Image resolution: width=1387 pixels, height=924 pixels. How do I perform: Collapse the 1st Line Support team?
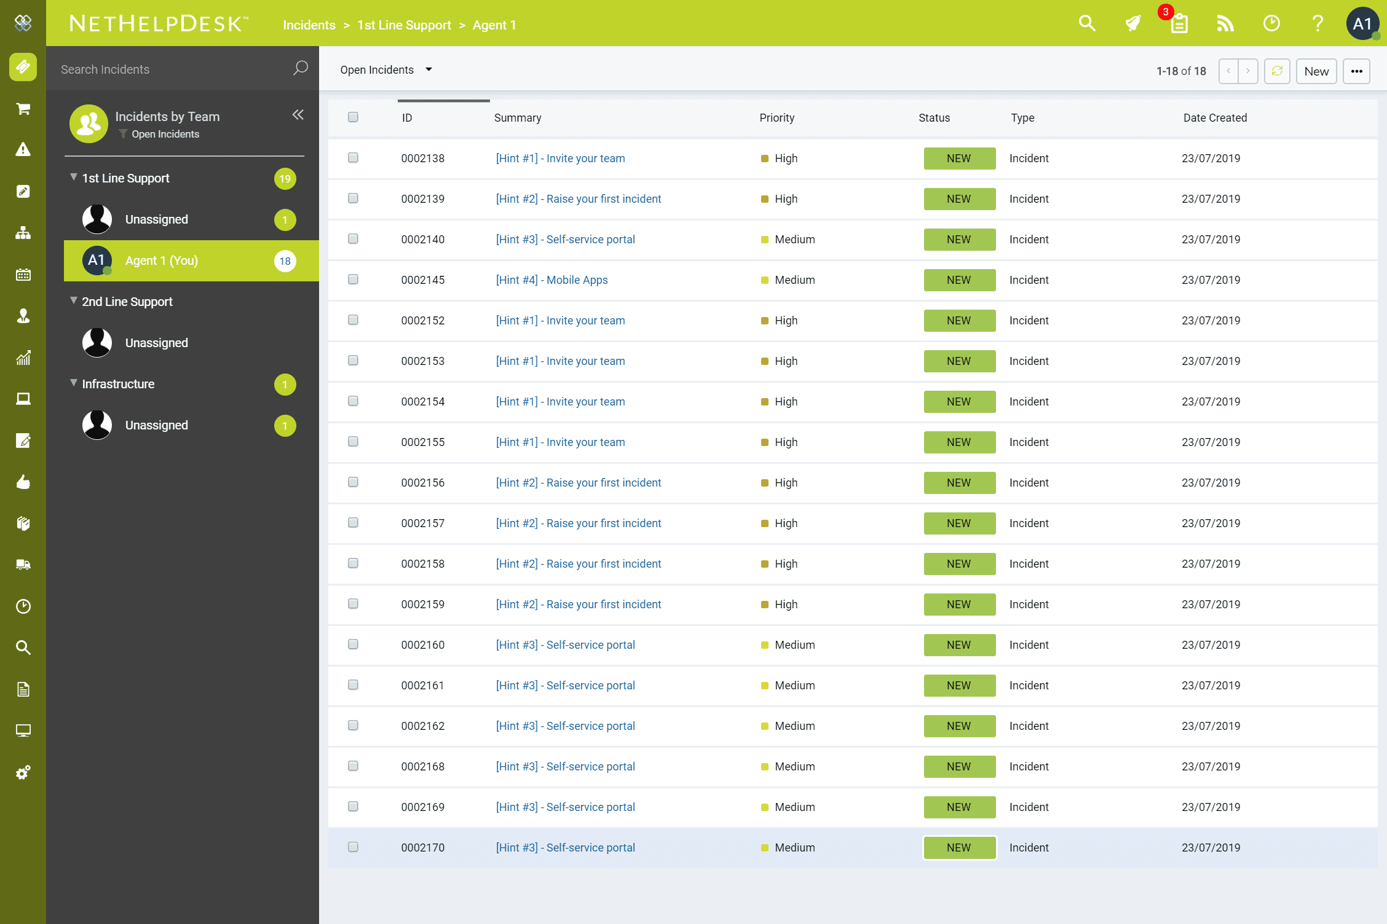pos(73,177)
